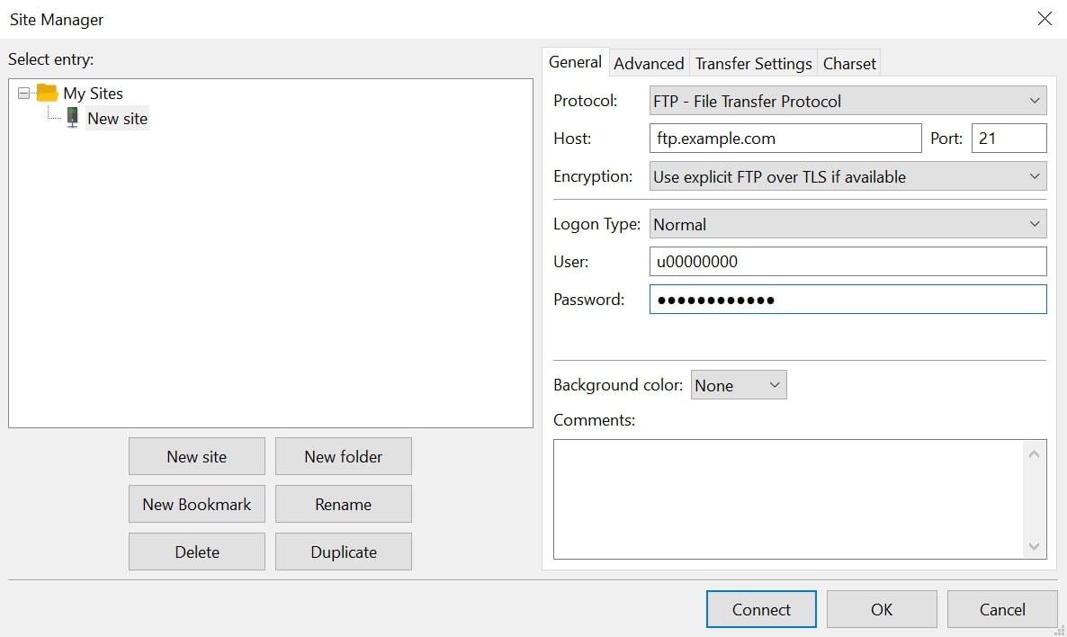Screen dimensions: 1067x637
Task: Switch to the General tab
Action: point(575,62)
